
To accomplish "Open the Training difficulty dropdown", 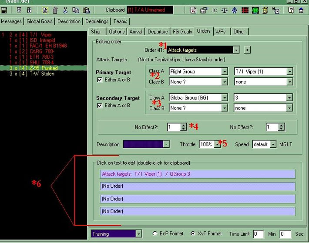I will 139,234.
